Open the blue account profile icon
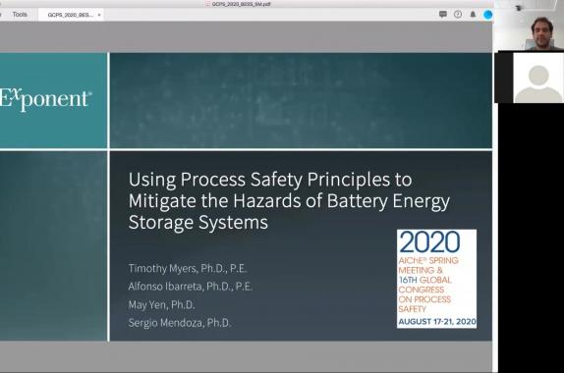Viewport: 564px width, 373px height. [487, 15]
